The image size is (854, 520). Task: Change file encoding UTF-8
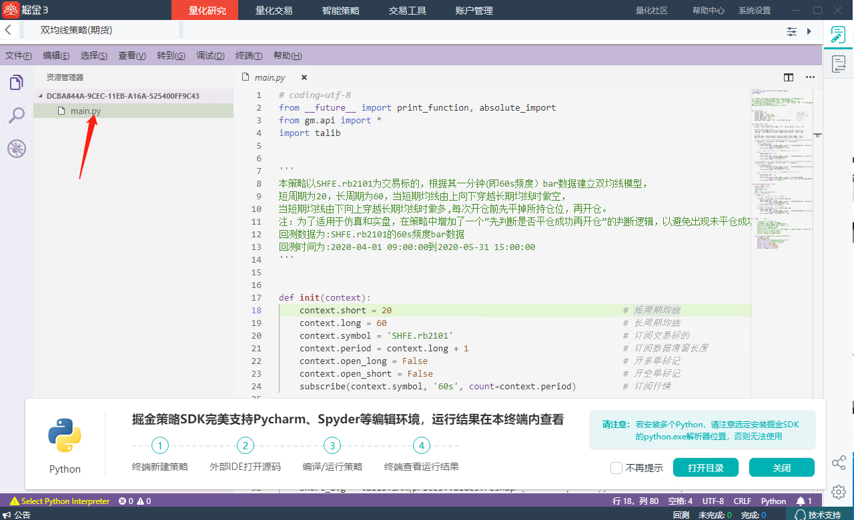[713, 501]
